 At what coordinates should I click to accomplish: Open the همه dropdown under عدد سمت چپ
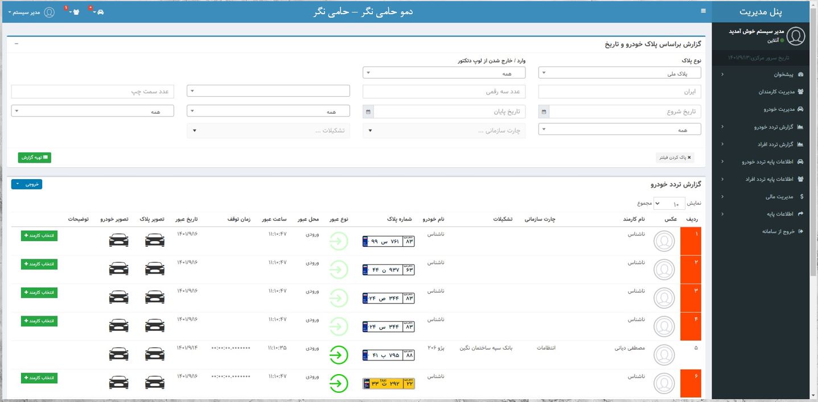pos(93,112)
